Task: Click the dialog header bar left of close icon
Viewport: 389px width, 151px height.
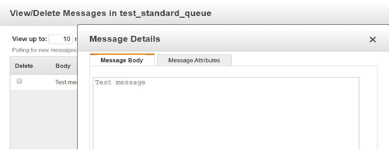Action: [263, 39]
